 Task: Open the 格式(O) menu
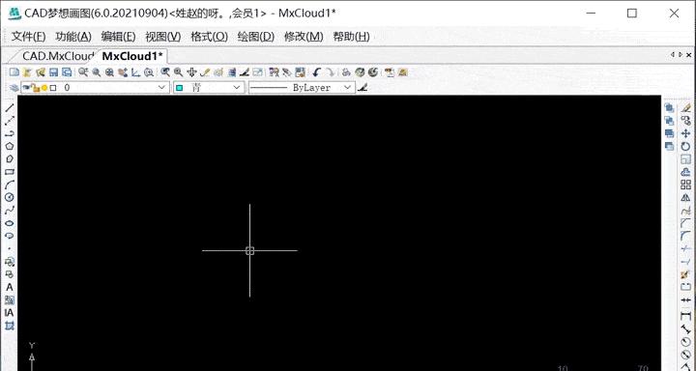click(209, 37)
